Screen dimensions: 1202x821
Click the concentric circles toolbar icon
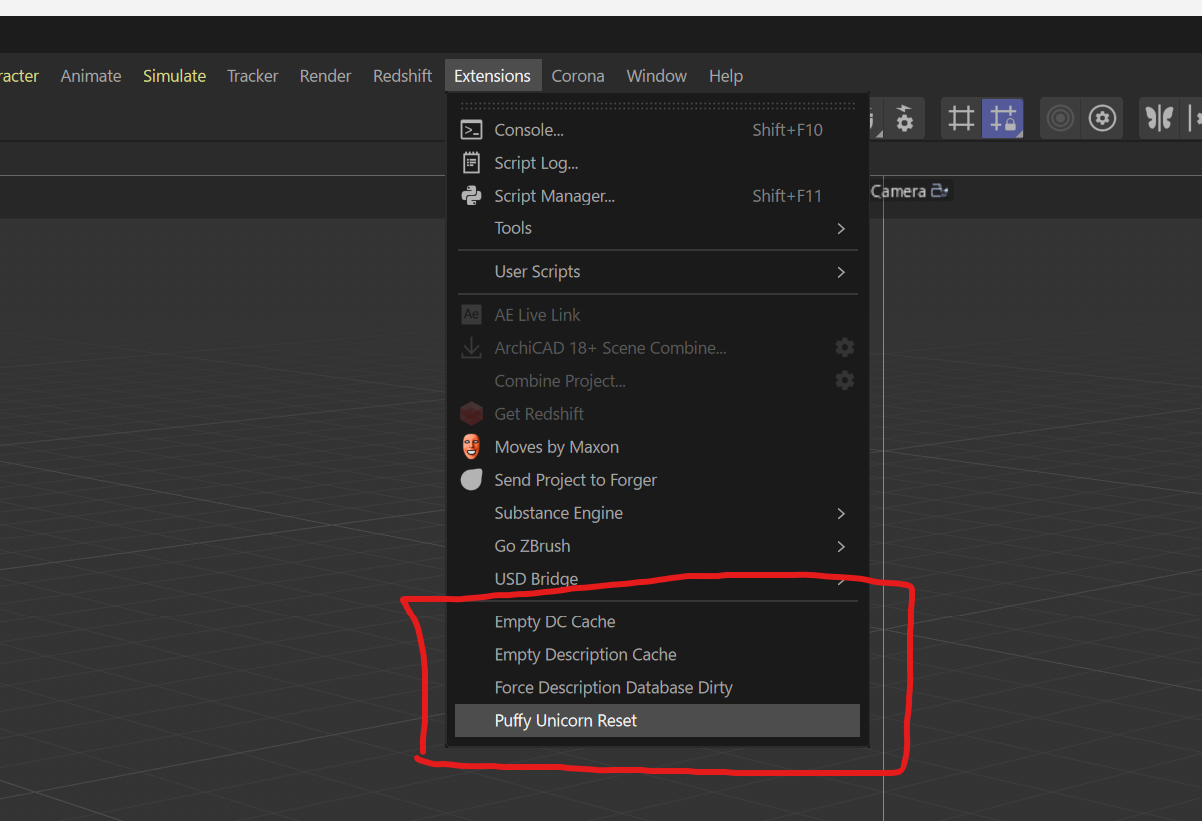pyautogui.click(x=1061, y=119)
